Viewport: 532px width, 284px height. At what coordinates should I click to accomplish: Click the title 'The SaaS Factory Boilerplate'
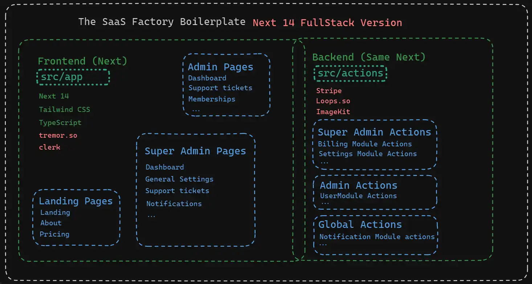tap(162, 22)
